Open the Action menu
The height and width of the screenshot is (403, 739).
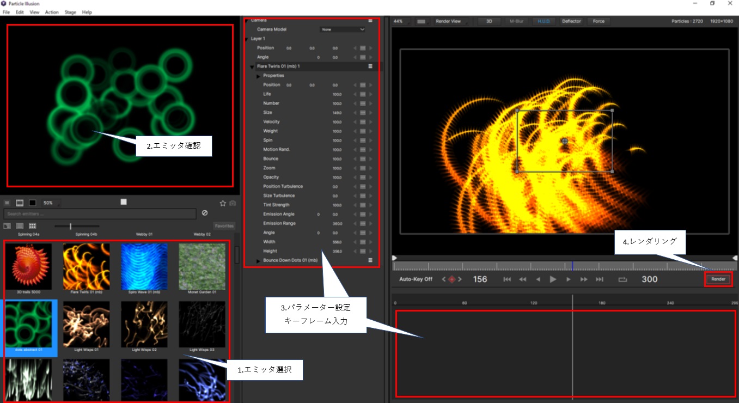click(52, 12)
